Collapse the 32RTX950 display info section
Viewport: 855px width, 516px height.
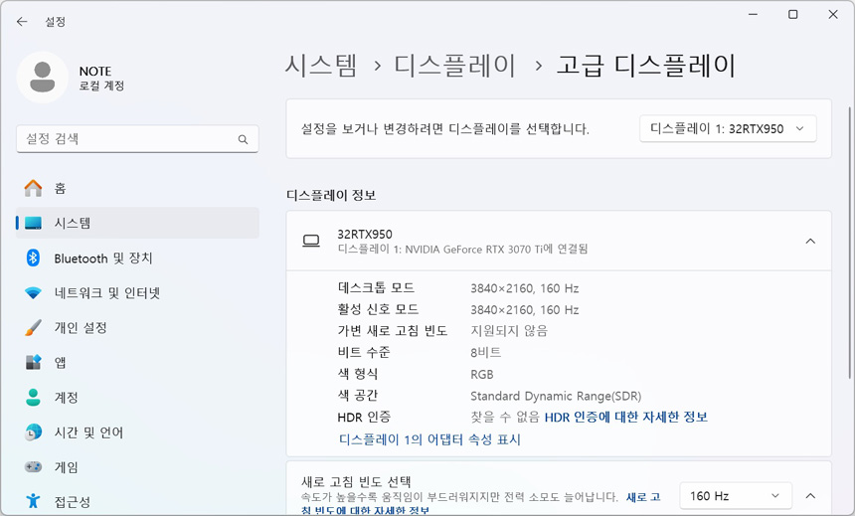[x=810, y=241]
